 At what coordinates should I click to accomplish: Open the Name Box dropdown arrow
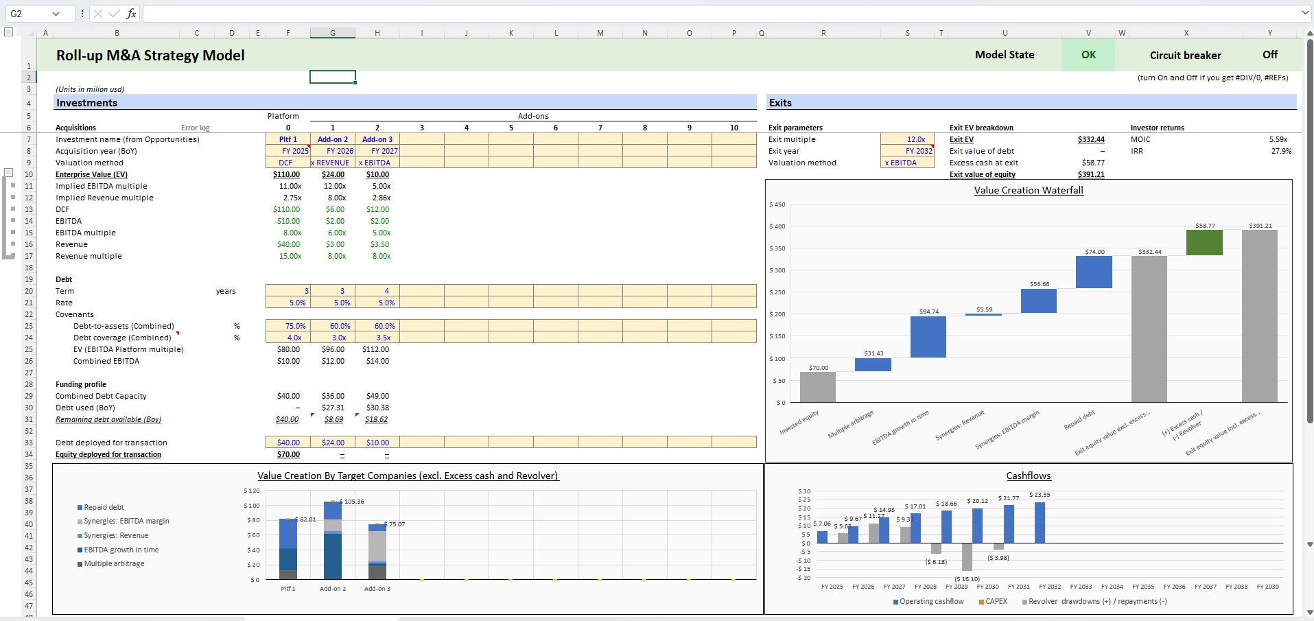56,14
